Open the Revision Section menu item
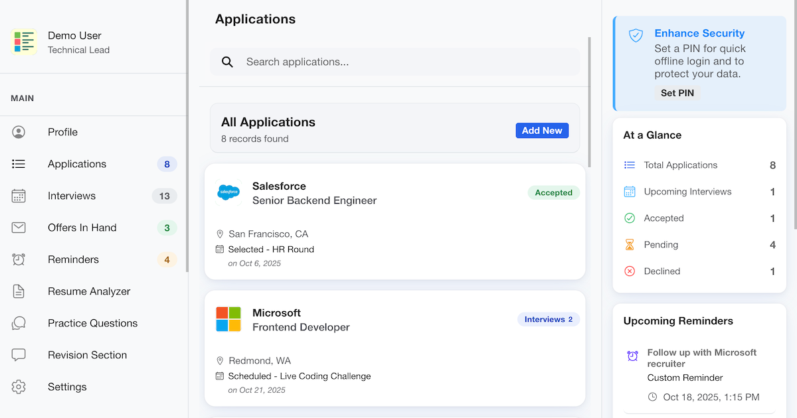 (x=87, y=355)
